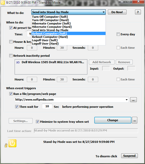This screenshot has width=145, height=164.
Task: Click the Remove network button
Action: point(124,62)
